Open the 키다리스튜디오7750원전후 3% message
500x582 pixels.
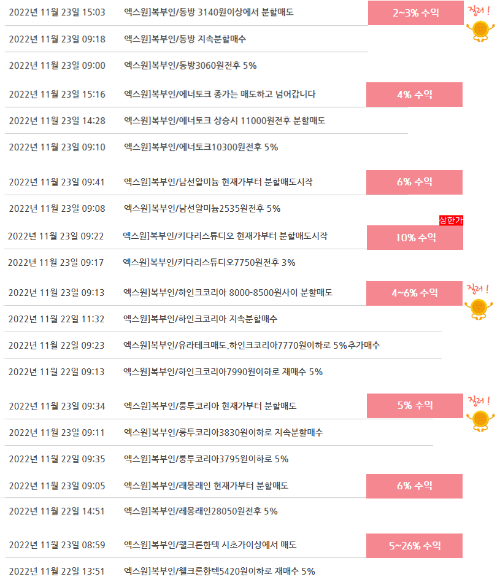209,262
